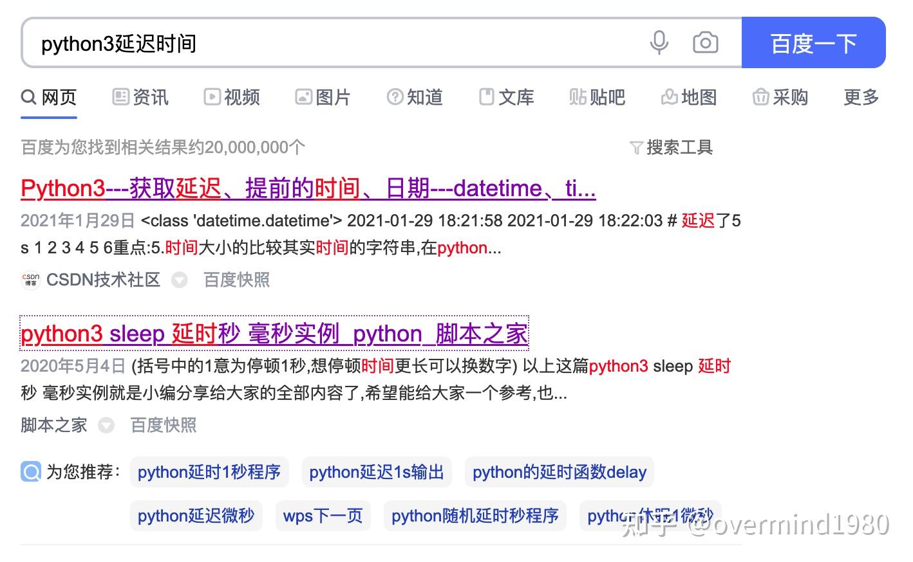Screen dimensions: 913x562
Task: Click the magnifier icon beside 网页 tab
Action: coord(28,96)
